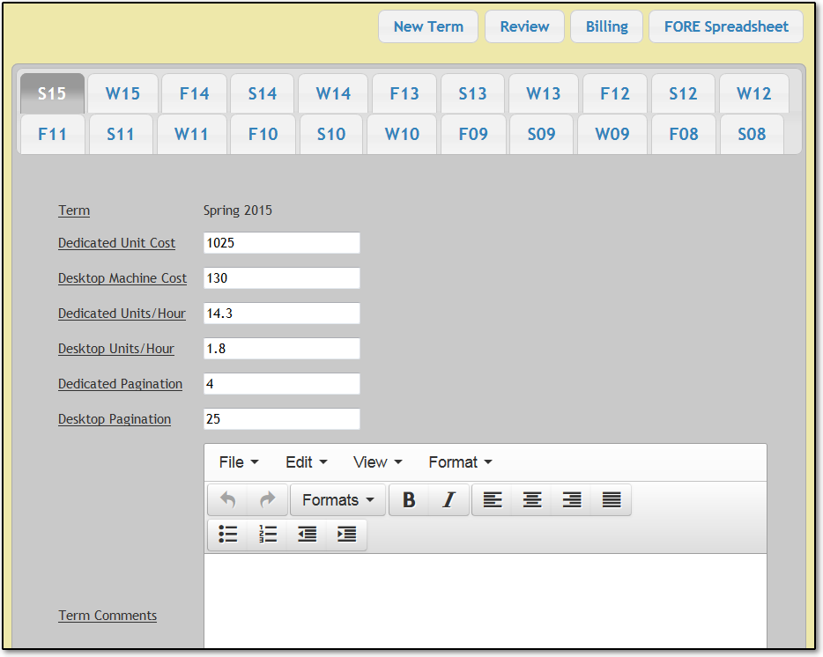
Task: Click the Dedicated Pagination input field
Action: pyautogui.click(x=282, y=384)
